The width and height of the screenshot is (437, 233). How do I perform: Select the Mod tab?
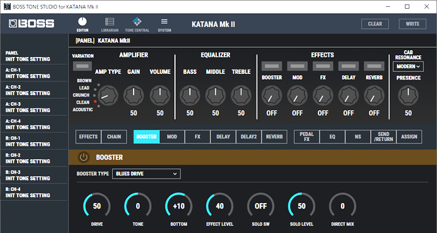[172, 137]
